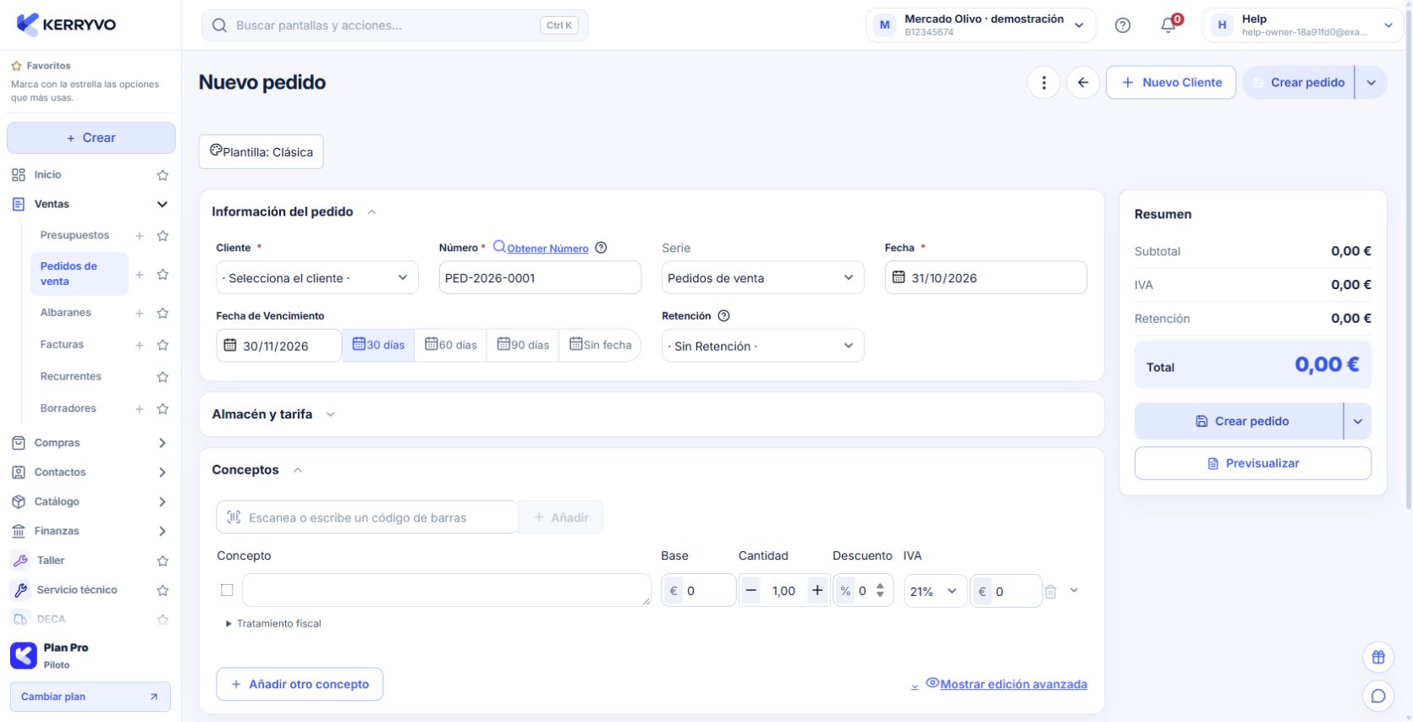Expand the Finanzas menu

click(x=162, y=532)
